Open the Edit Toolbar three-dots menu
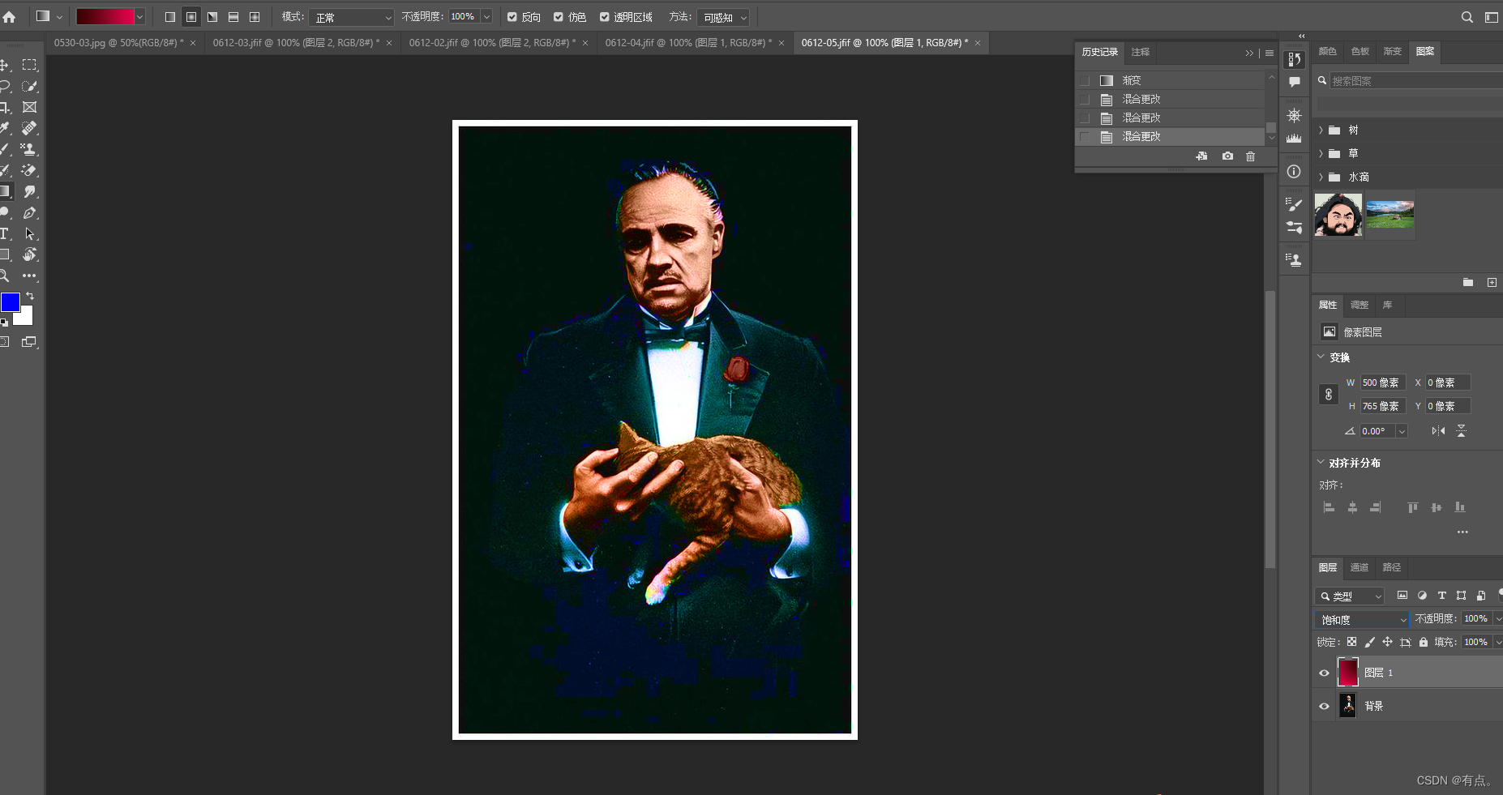This screenshot has height=795, width=1503. [x=30, y=276]
